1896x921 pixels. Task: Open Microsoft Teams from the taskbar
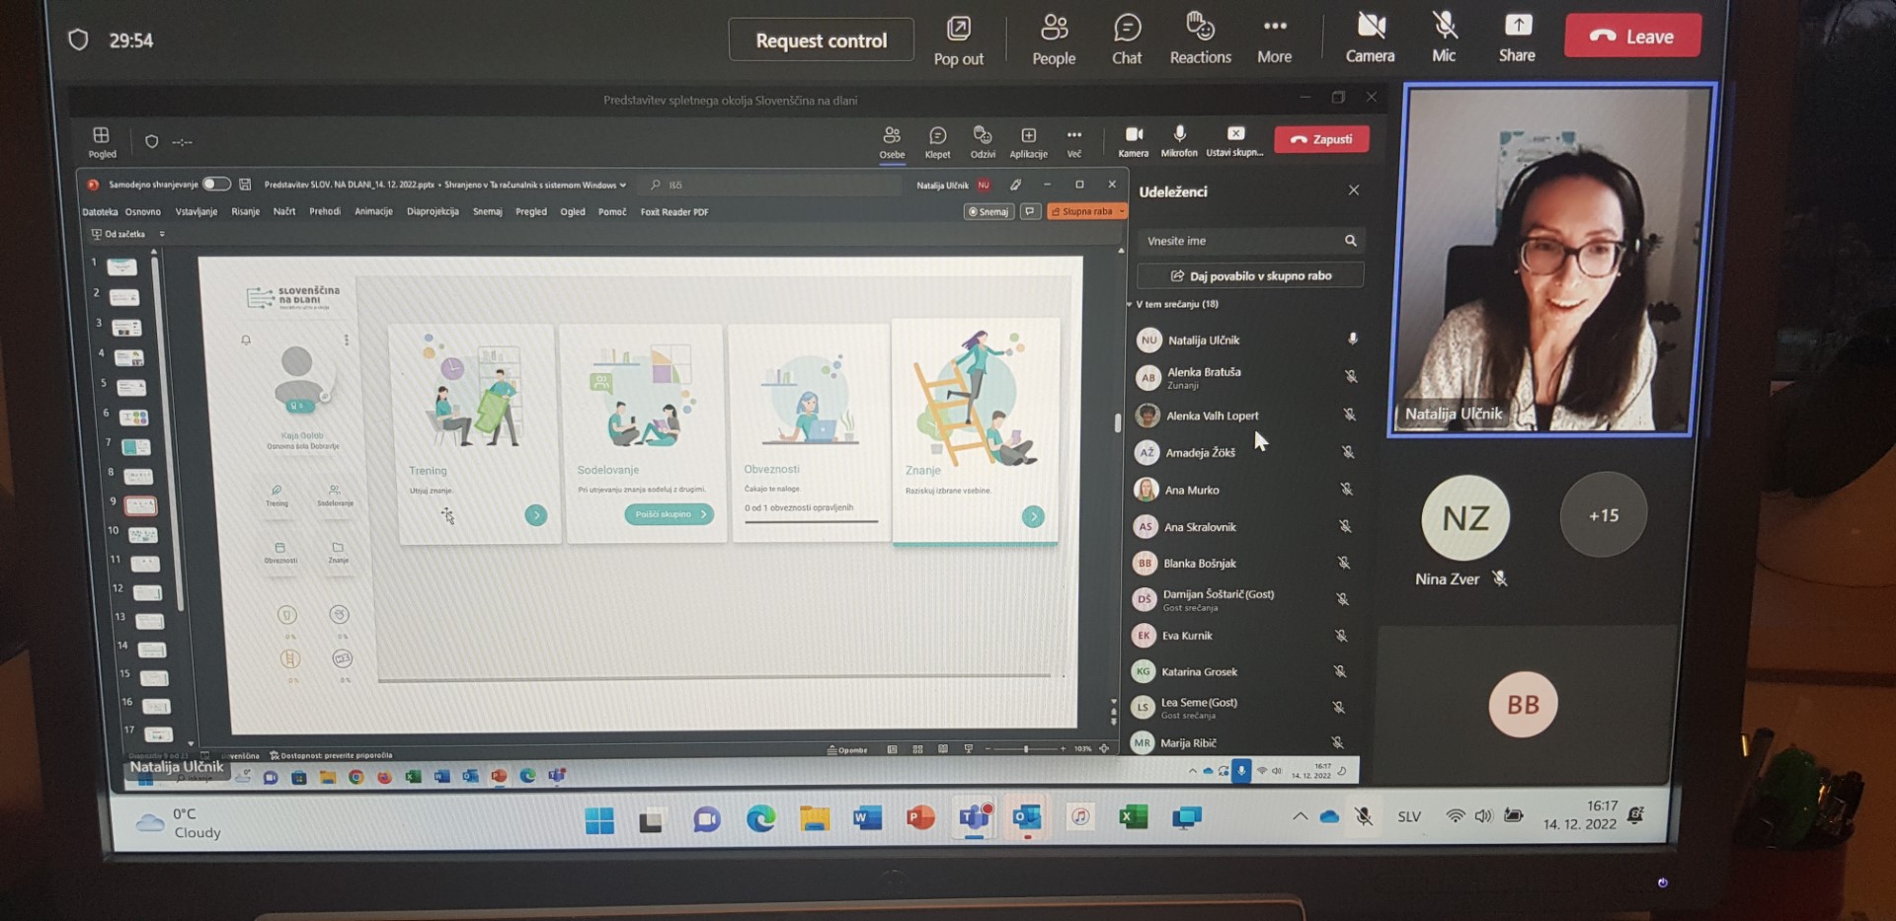[974, 818]
